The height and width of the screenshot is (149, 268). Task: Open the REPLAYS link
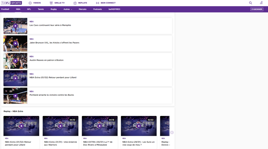(82, 3)
